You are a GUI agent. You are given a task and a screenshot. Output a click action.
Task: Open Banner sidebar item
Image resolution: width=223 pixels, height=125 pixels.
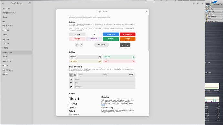point(16,74)
